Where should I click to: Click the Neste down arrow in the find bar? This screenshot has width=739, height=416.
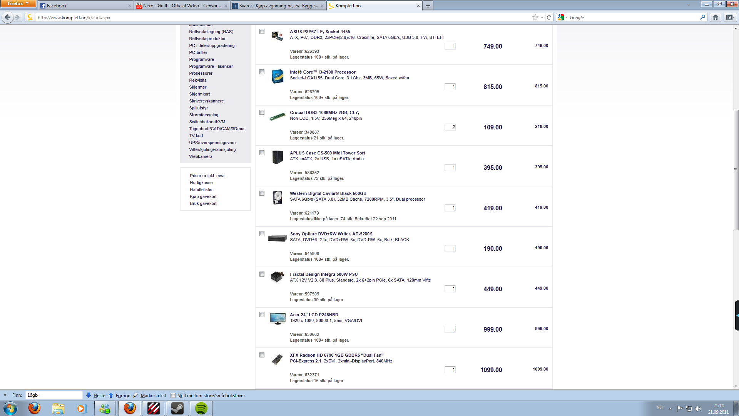(x=89, y=395)
